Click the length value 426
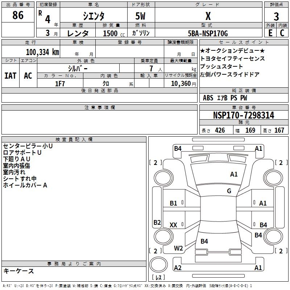This screenshot has height=290, width=290. tap(220, 130)
